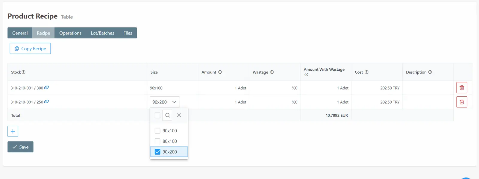Open link icon next to 310-210-001 / 250
Screen dimensions: 479x179
(46, 102)
